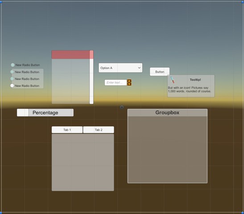
Task: Click the tab content panel
Action: click(83, 162)
